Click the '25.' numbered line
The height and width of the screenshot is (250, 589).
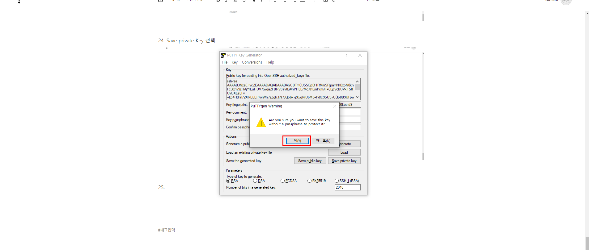[161, 187]
